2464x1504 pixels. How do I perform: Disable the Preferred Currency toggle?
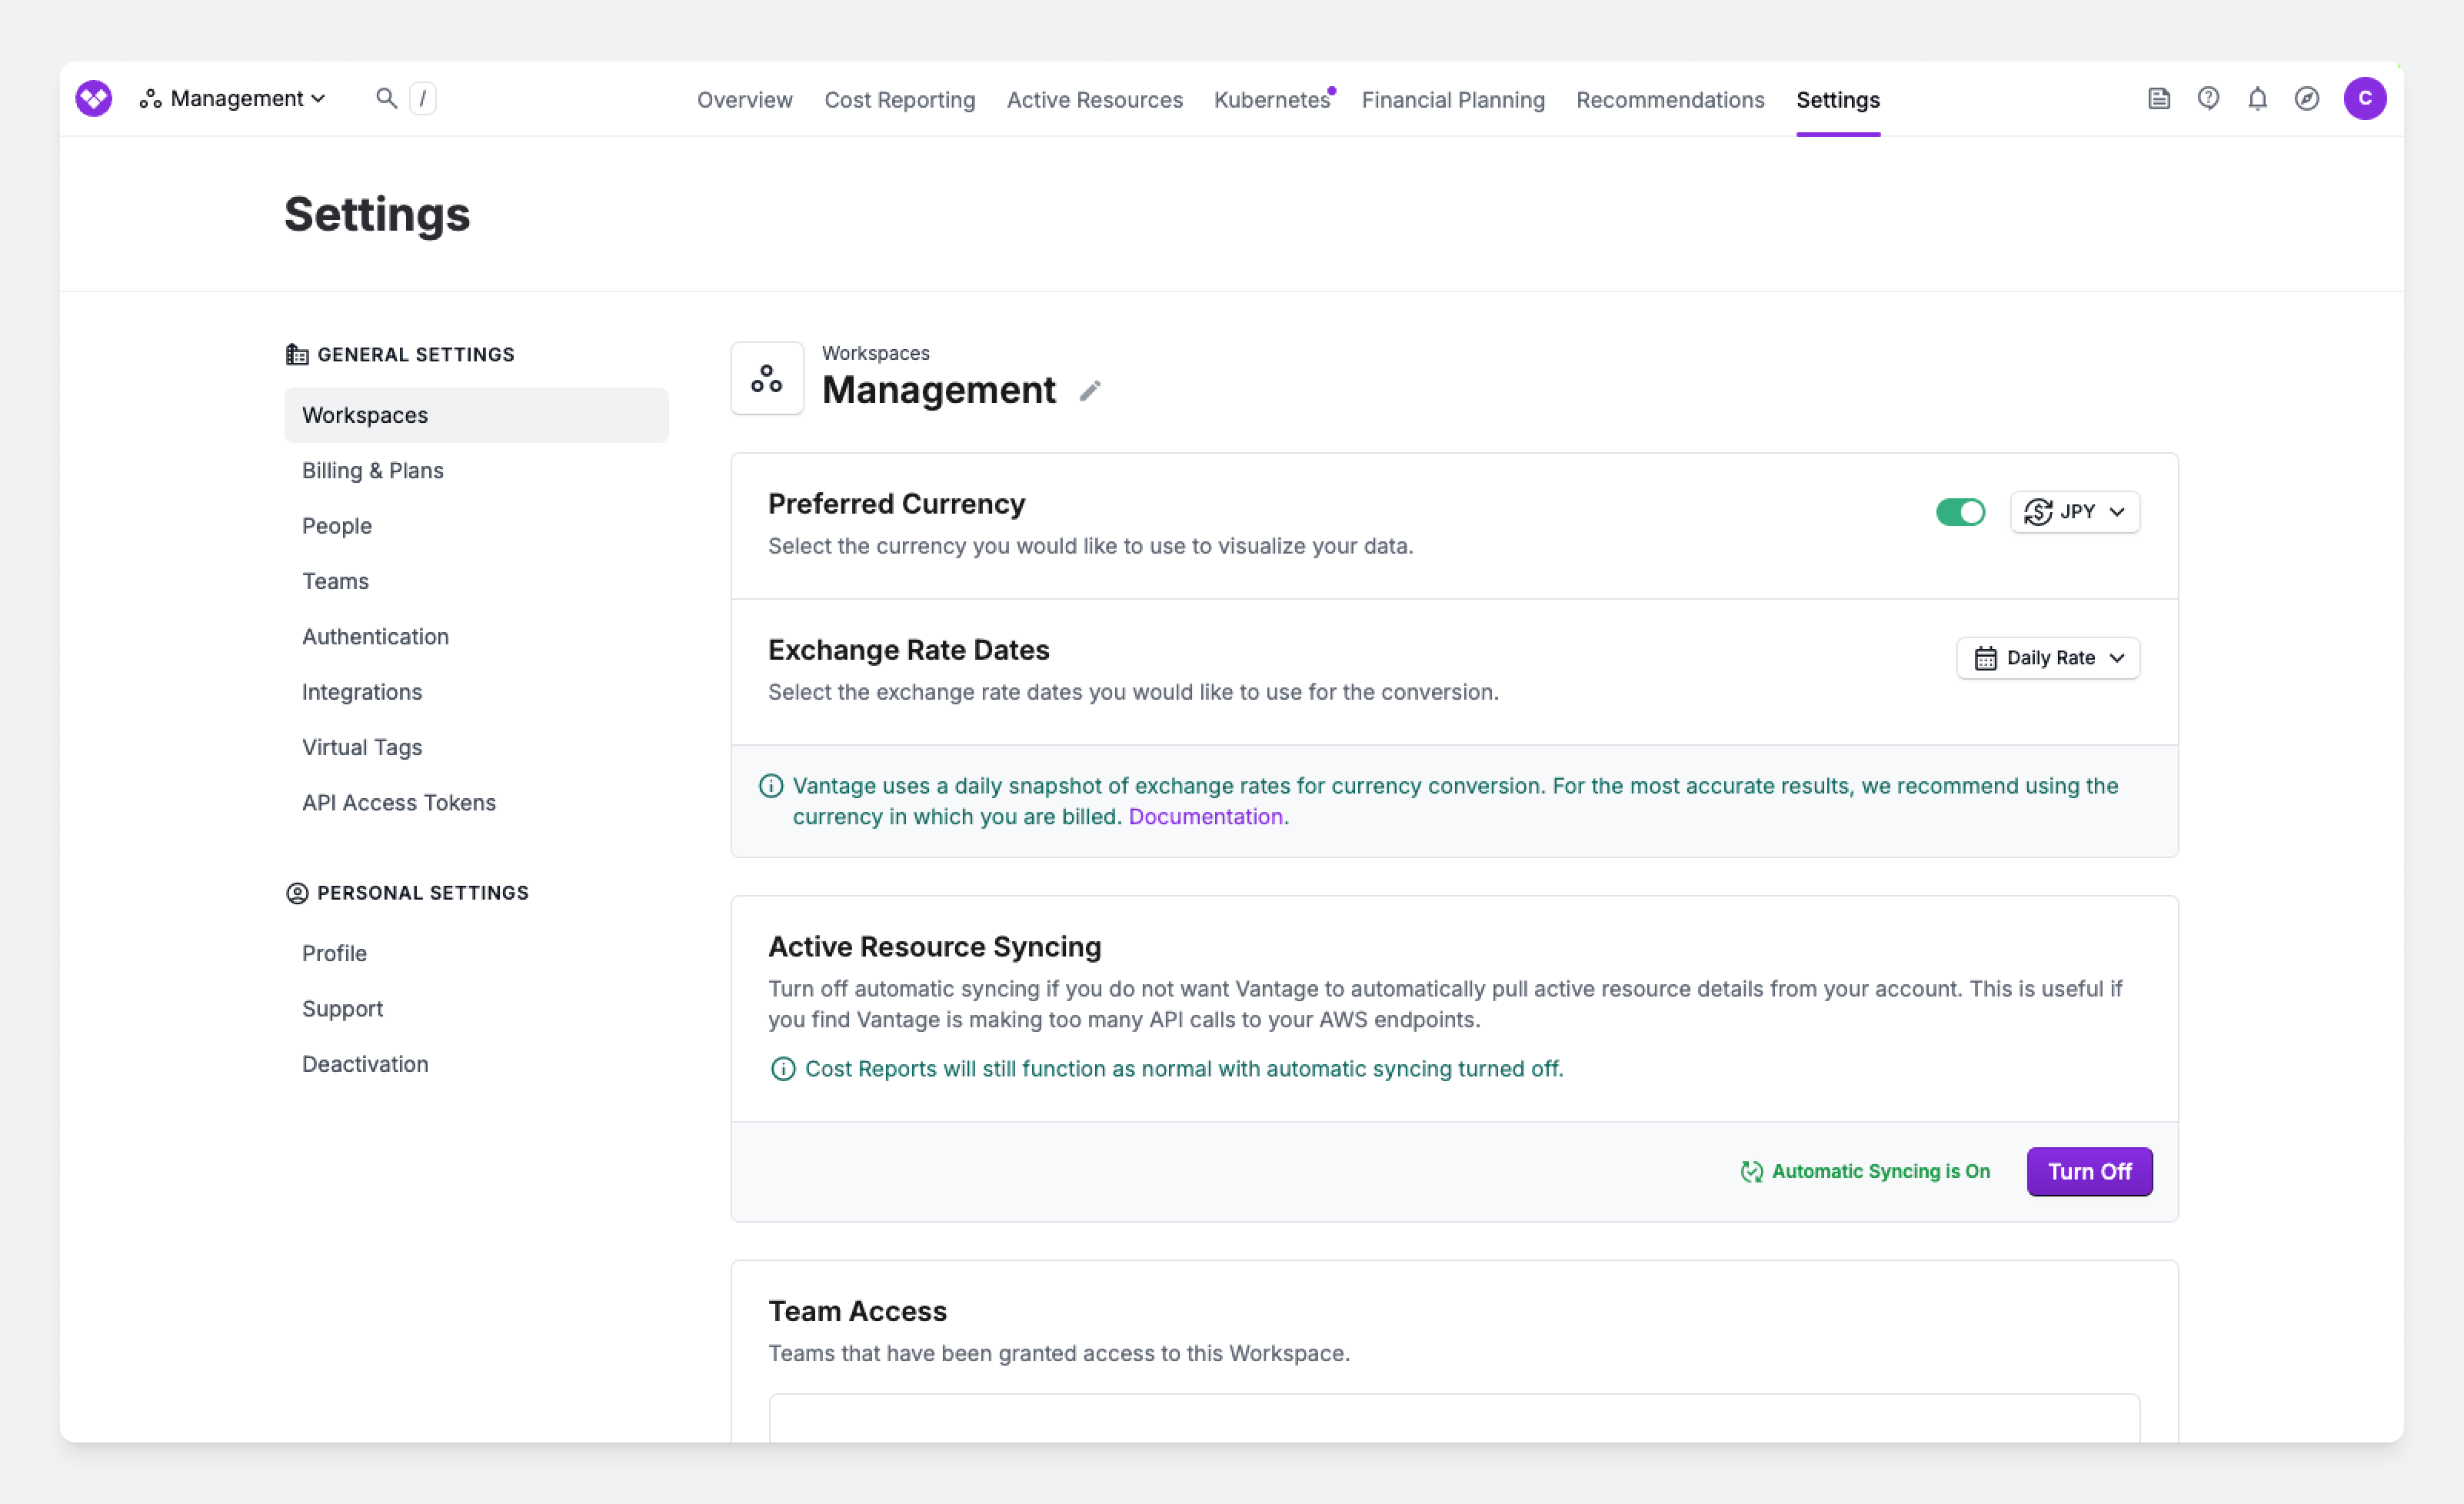[1960, 512]
